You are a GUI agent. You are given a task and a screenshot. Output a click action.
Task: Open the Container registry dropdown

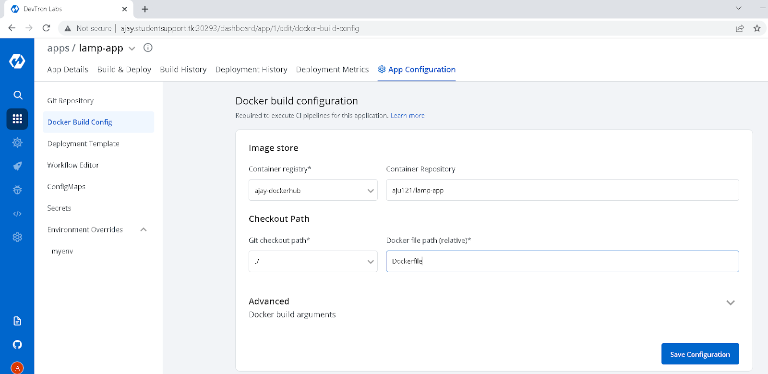click(313, 190)
